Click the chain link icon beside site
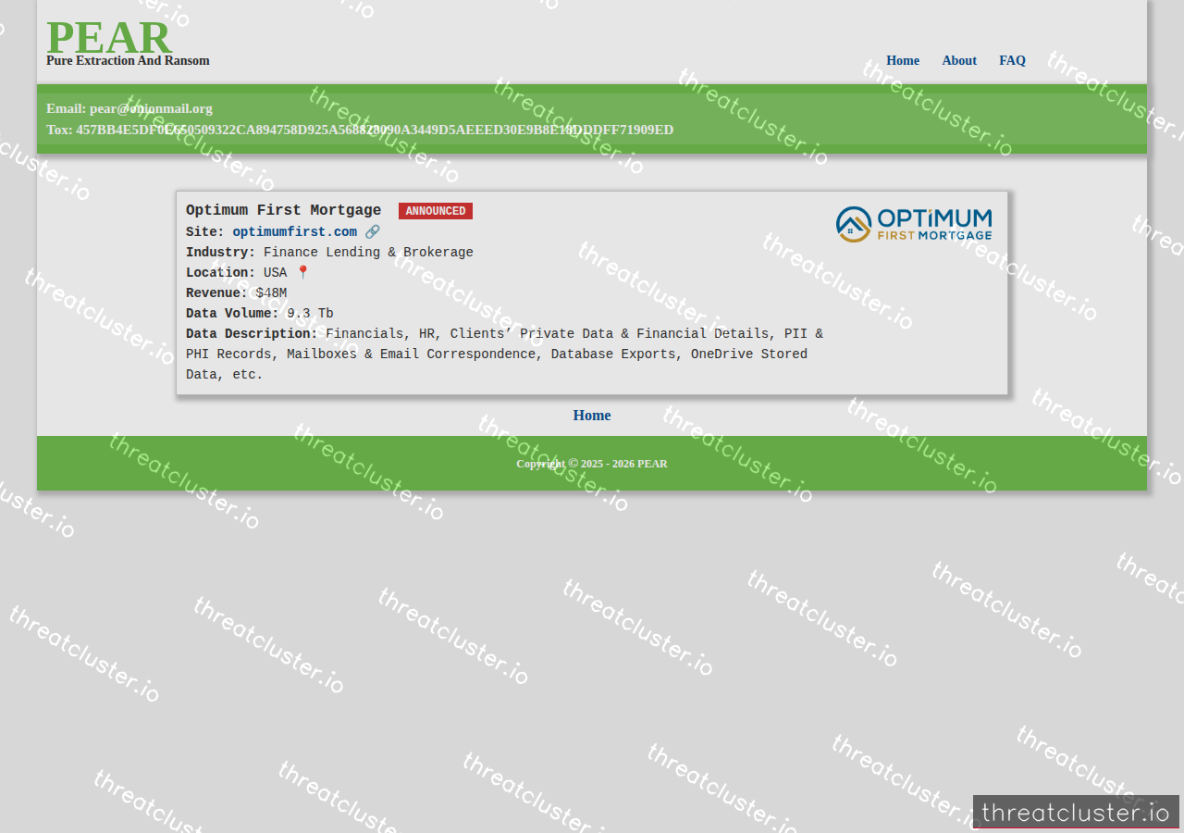The height and width of the screenshot is (833, 1184). [372, 232]
